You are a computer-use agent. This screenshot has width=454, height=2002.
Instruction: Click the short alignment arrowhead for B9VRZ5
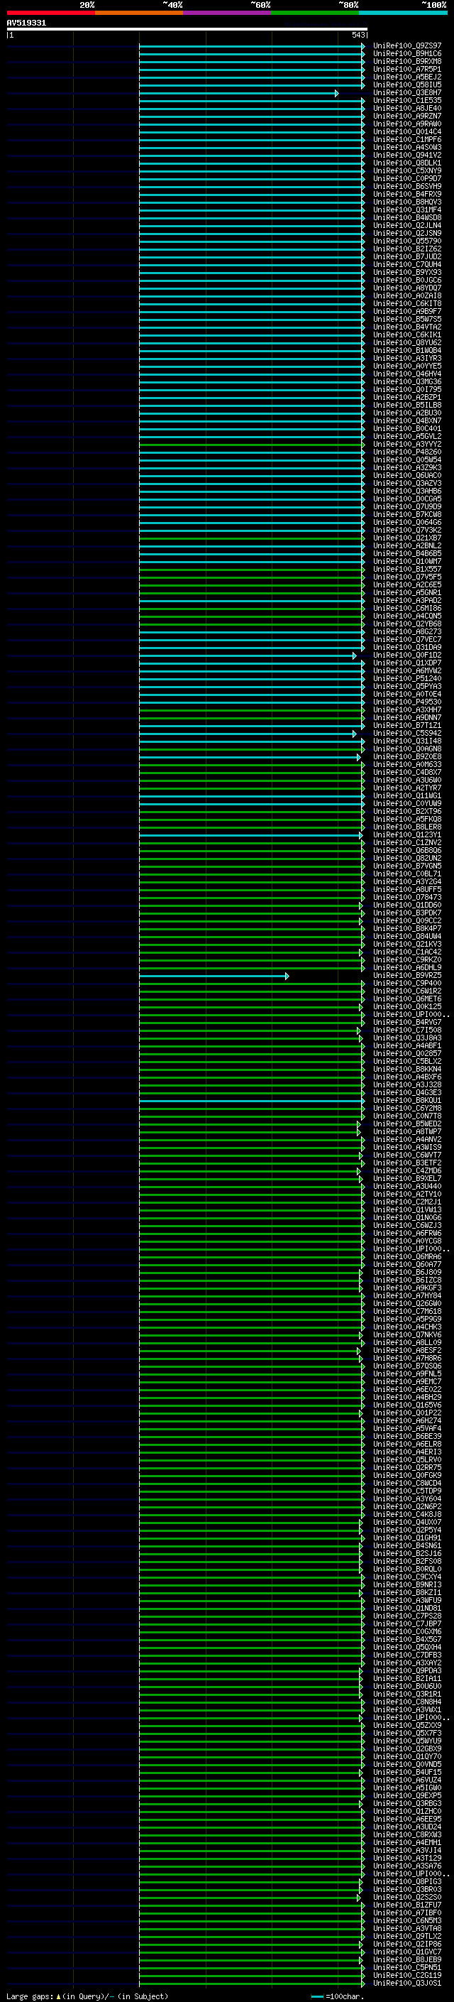[287, 976]
